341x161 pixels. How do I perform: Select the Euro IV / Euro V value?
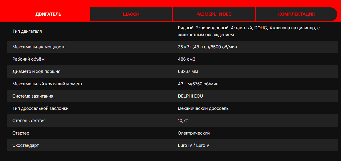[x=193, y=145]
